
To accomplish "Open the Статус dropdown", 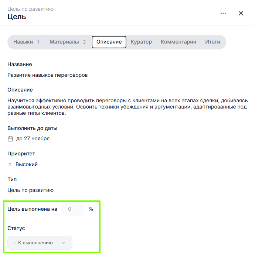I will click(x=40, y=243).
